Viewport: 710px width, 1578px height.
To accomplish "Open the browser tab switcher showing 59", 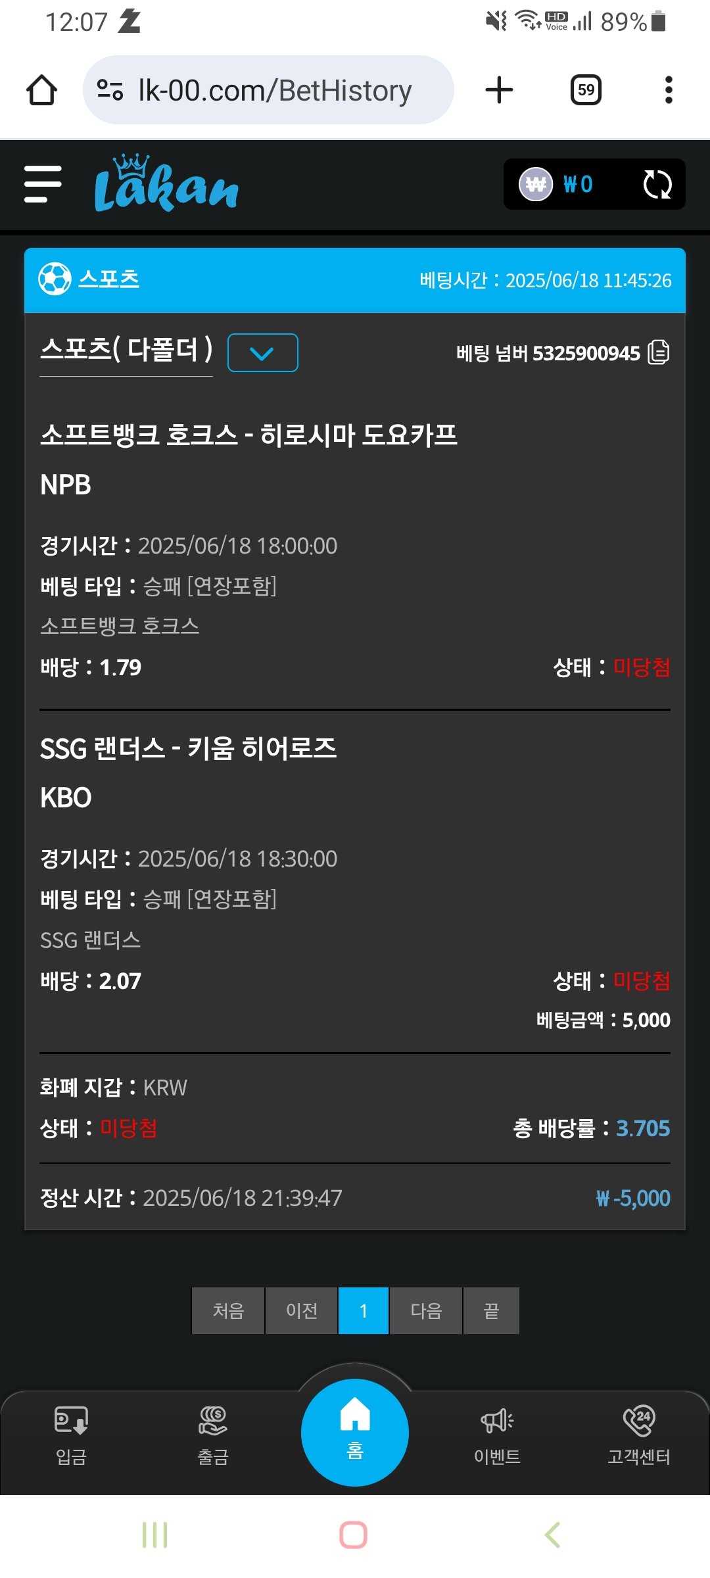I will (586, 90).
